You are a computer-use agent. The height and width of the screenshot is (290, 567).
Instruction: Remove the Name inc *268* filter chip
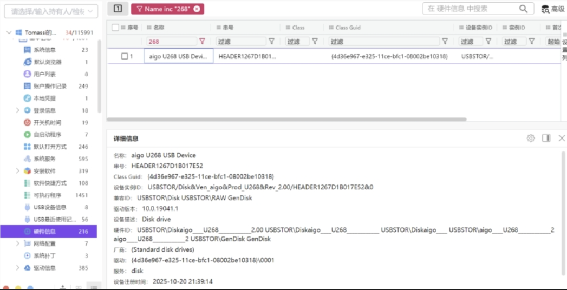pyautogui.click(x=197, y=9)
